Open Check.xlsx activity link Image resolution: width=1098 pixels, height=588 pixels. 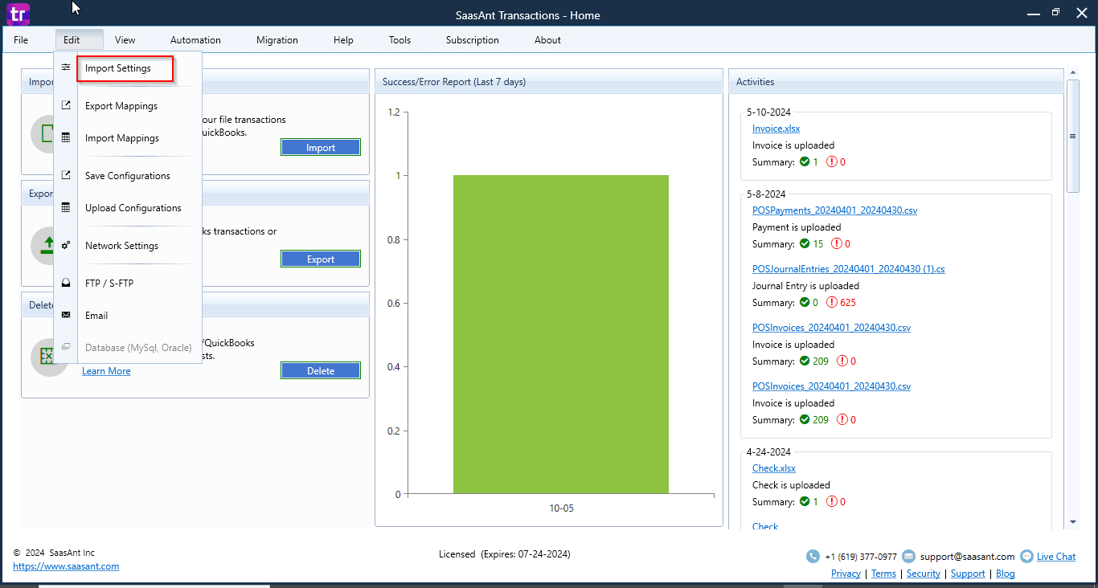coord(773,468)
